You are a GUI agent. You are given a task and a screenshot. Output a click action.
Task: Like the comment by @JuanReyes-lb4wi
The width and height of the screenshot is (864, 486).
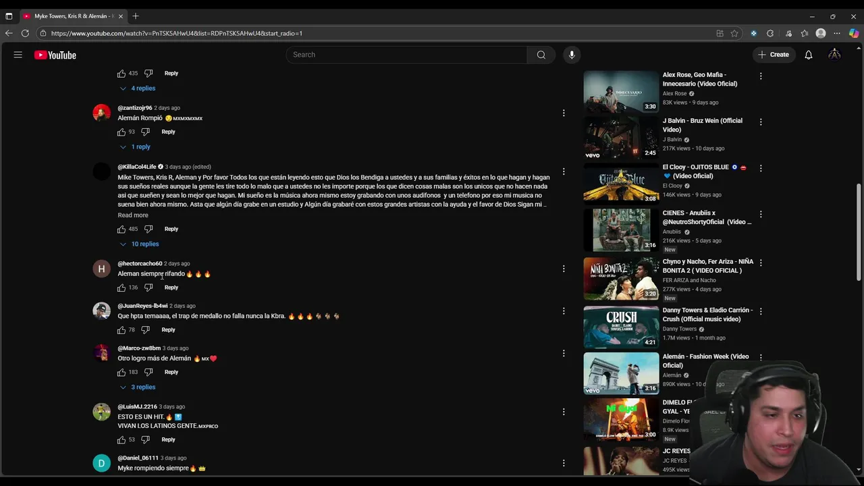coord(122,330)
